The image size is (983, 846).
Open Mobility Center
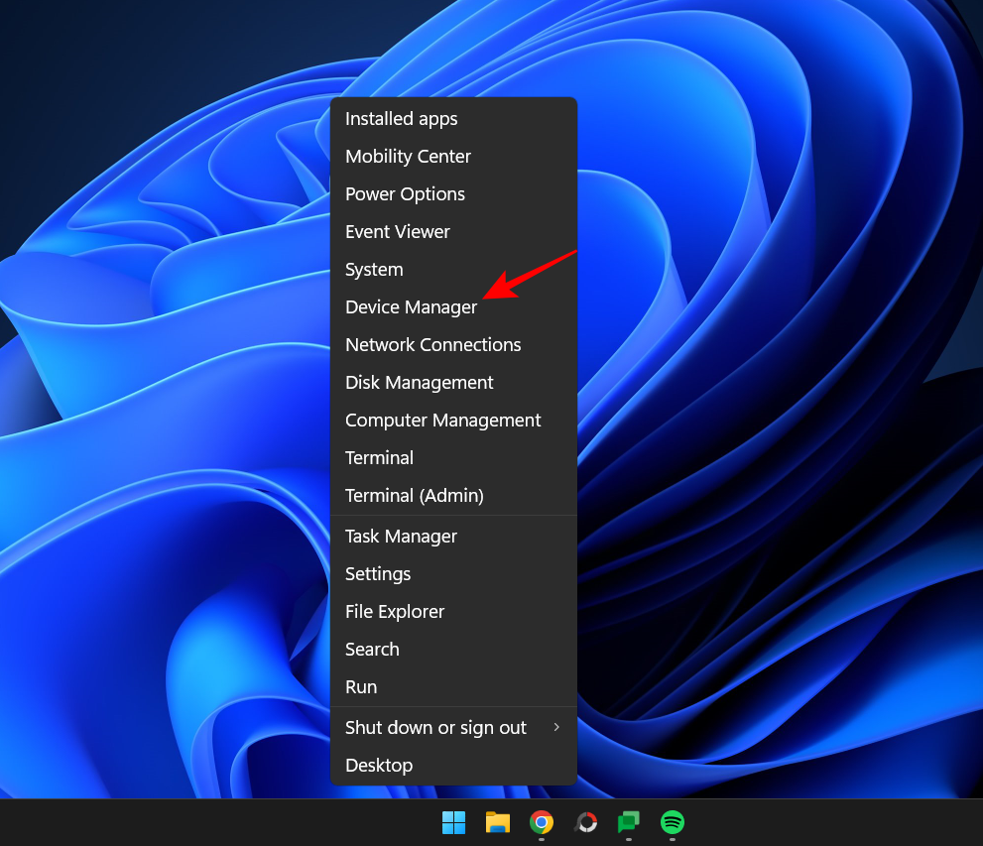click(408, 156)
